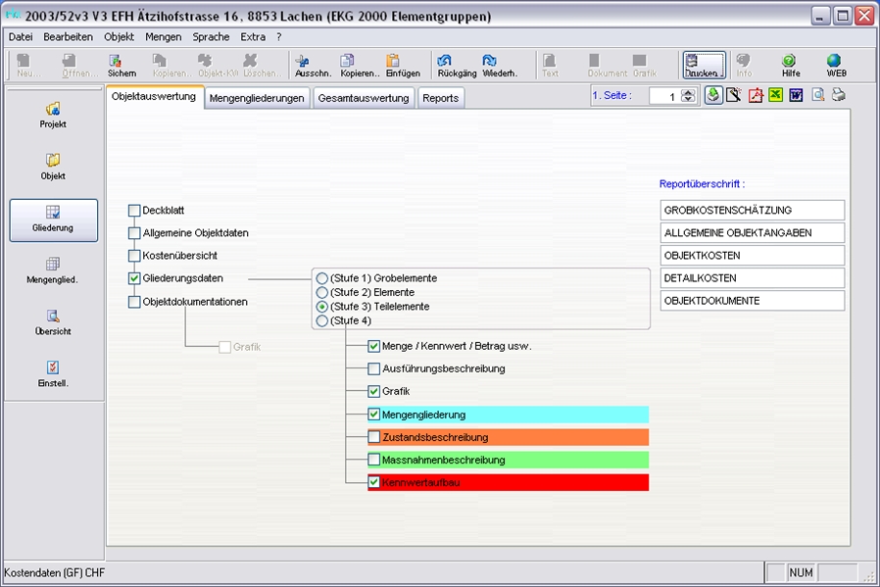Screen dimensions: 880x587
Task: Click the GROBKOSTENSCHÄTZUNG heading field
Action: tap(753, 211)
